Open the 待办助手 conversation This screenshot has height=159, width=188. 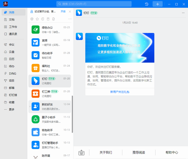pyautogui.click(x=50, y=55)
